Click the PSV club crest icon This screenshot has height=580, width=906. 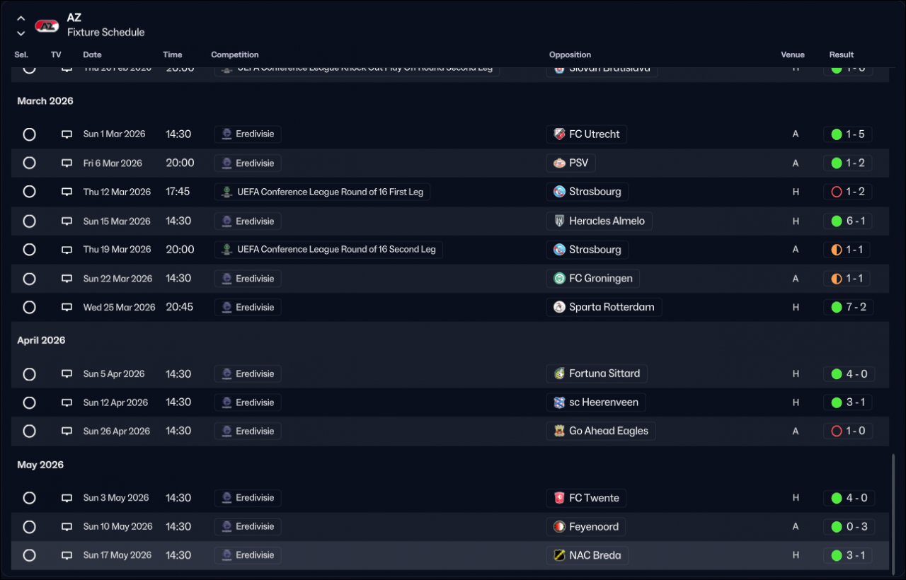coord(559,163)
